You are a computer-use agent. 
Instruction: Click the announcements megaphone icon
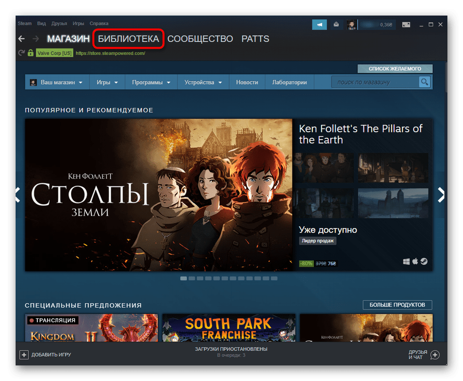point(320,24)
